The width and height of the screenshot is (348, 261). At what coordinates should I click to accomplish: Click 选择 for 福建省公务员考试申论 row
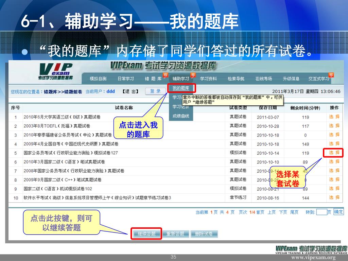click(x=334, y=135)
